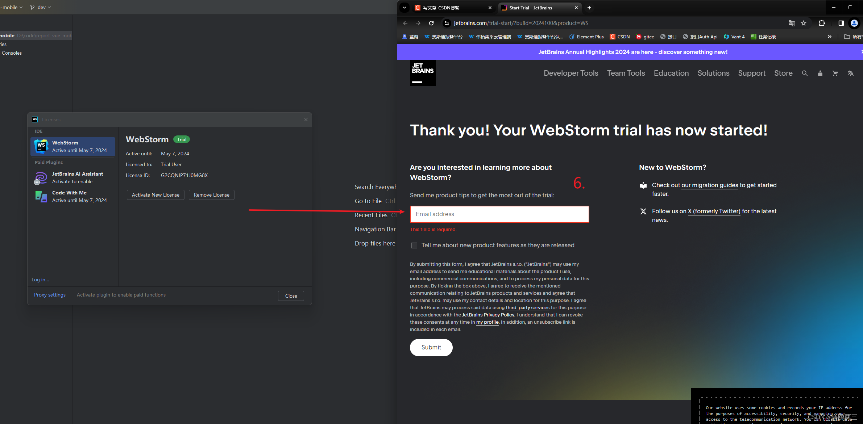This screenshot has height=424, width=863.
Task: Click the browser address bar URL
Action: point(521,23)
